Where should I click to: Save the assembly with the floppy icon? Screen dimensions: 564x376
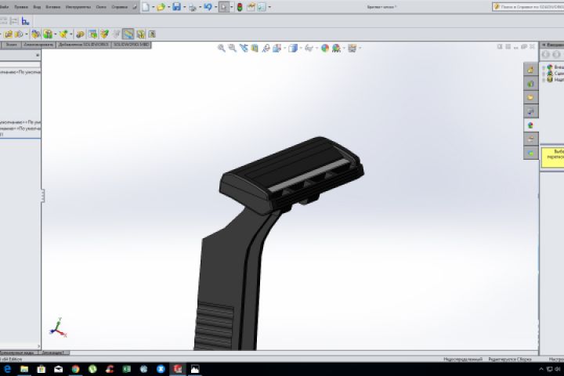(176, 7)
